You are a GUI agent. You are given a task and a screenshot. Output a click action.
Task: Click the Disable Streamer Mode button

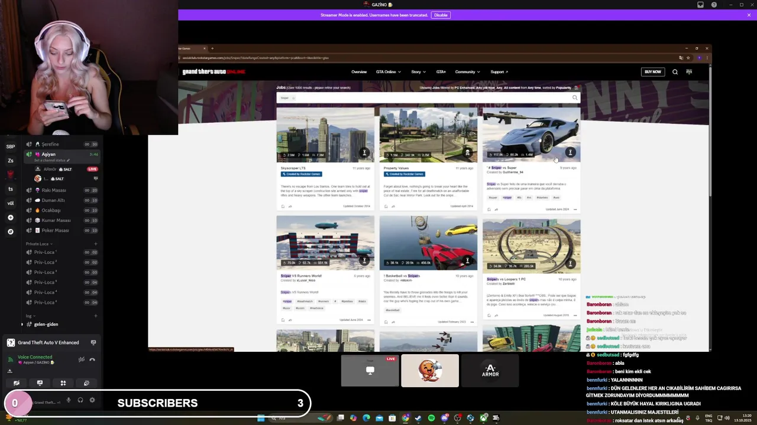point(441,15)
